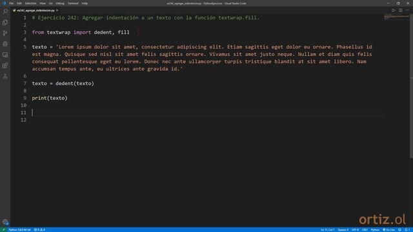
Task: Click 'dedent(texto)' on line 7
Action: pos(75,83)
